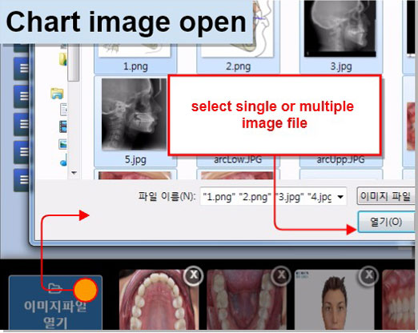This screenshot has width=418, height=333.
Task: Click the 열기(O) open button
Action: (x=387, y=222)
